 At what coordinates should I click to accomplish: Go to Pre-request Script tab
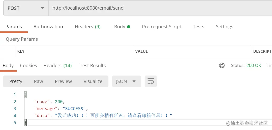click(x=162, y=27)
